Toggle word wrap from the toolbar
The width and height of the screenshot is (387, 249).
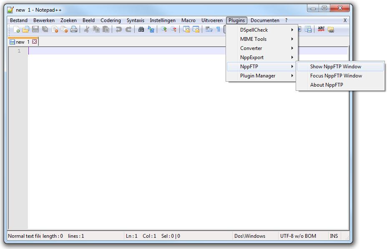click(x=209, y=29)
